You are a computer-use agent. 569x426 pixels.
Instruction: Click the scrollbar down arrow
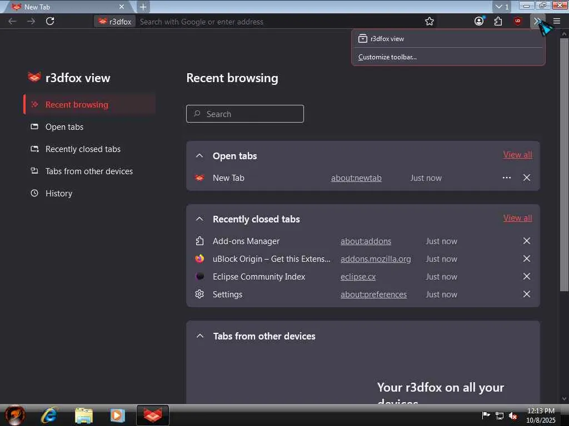564,399
